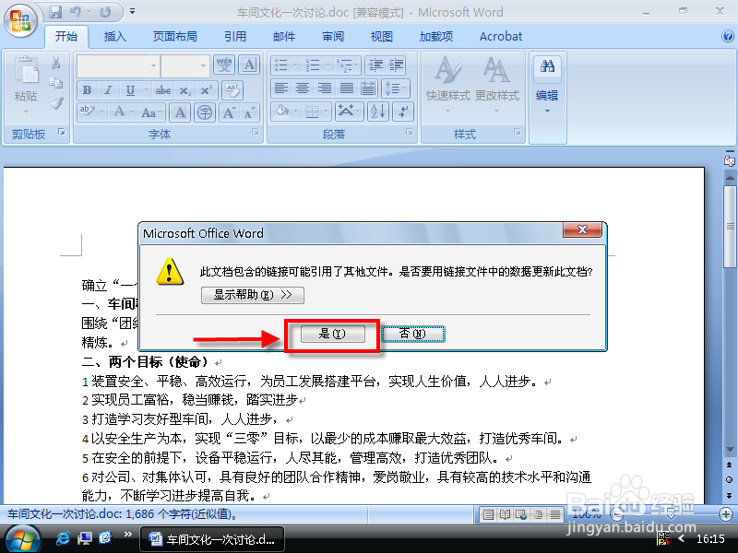Justify the paragraph text
This screenshot has width=738, height=553.
pyautogui.click(x=347, y=88)
